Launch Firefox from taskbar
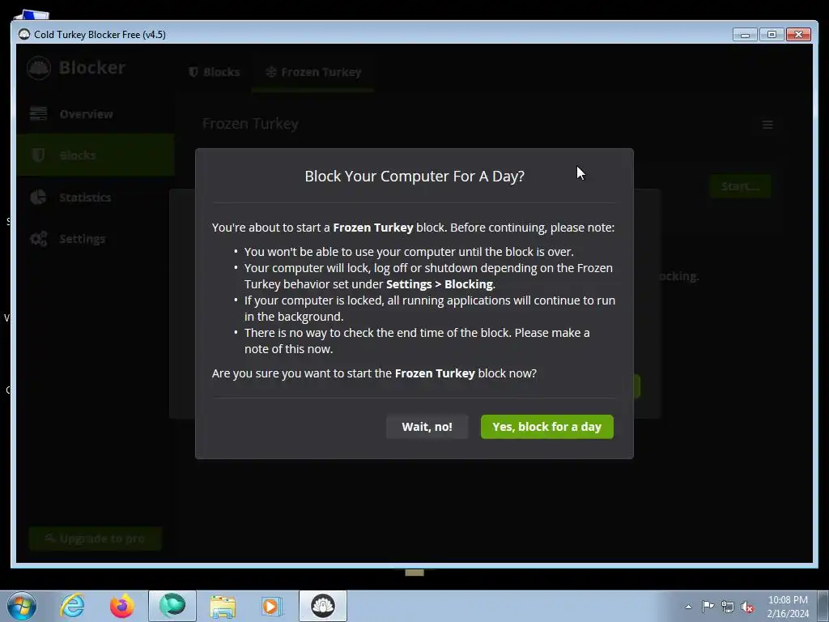Viewport: 829px width, 622px height. coord(121,606)
